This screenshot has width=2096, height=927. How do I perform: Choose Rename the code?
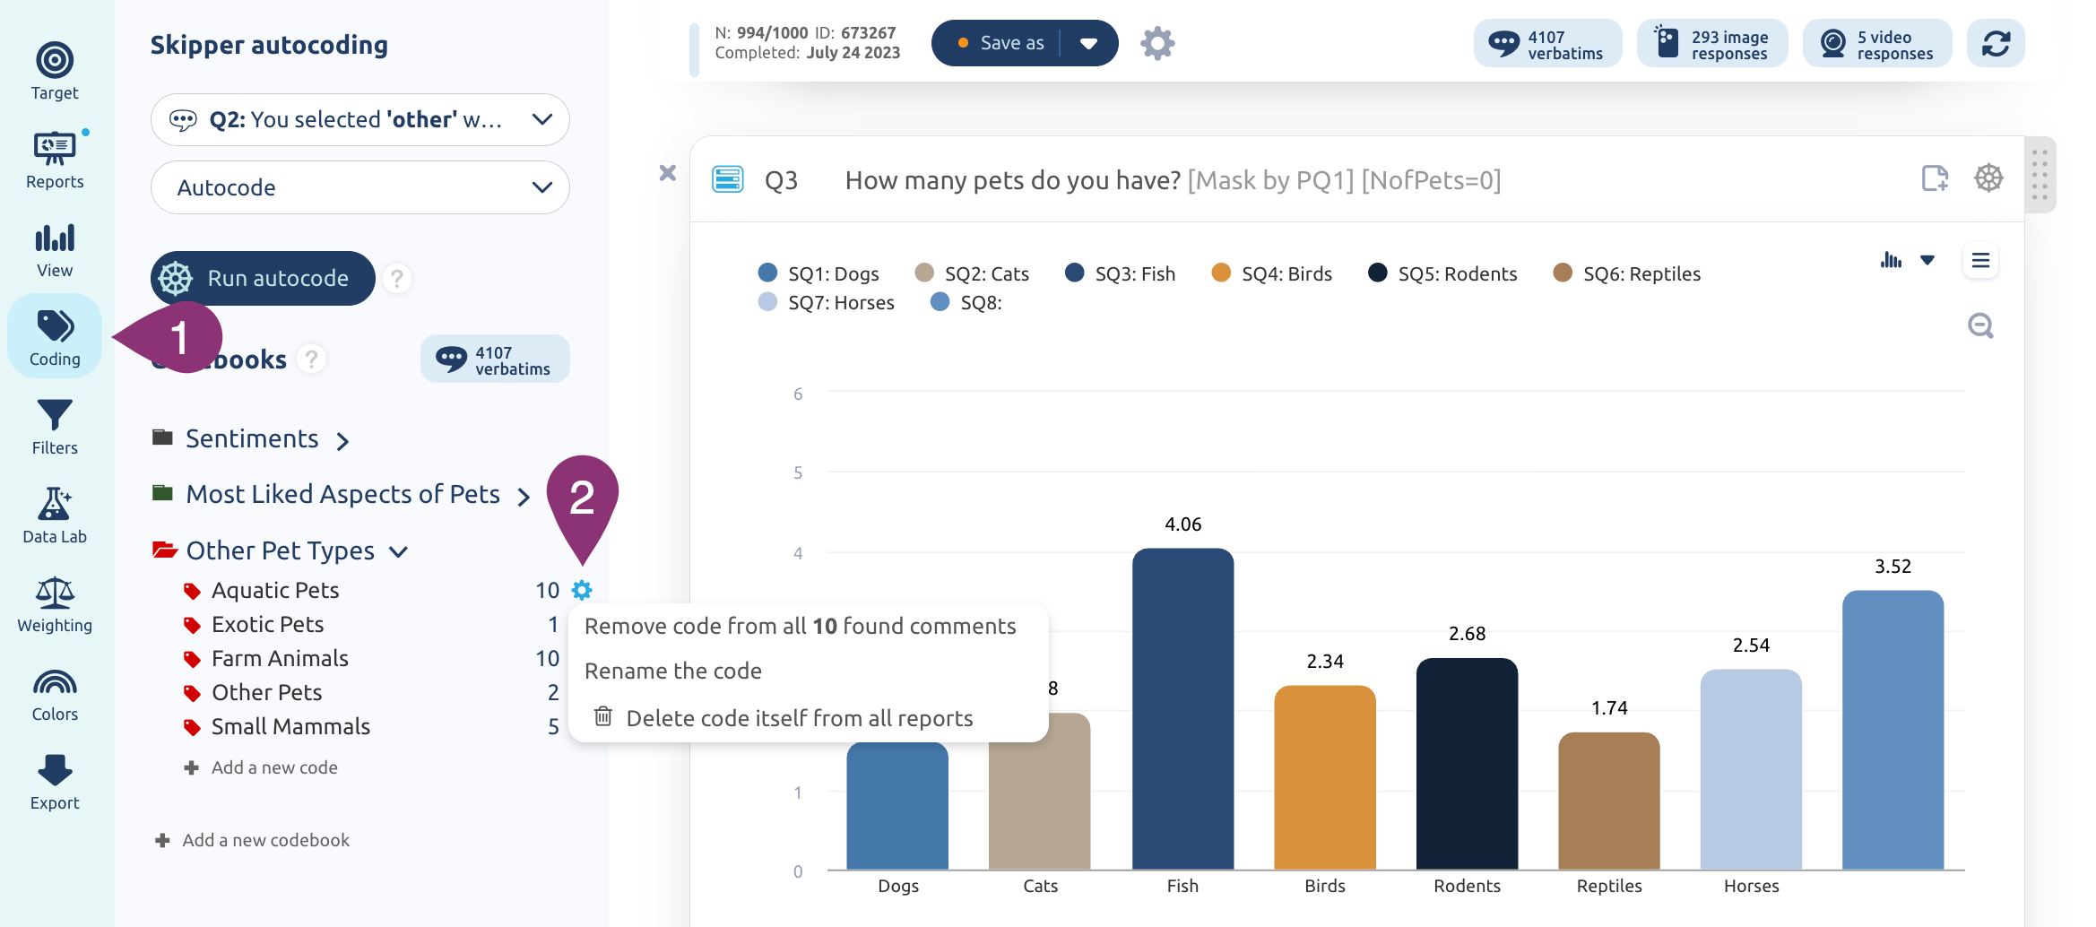point(673,671)
